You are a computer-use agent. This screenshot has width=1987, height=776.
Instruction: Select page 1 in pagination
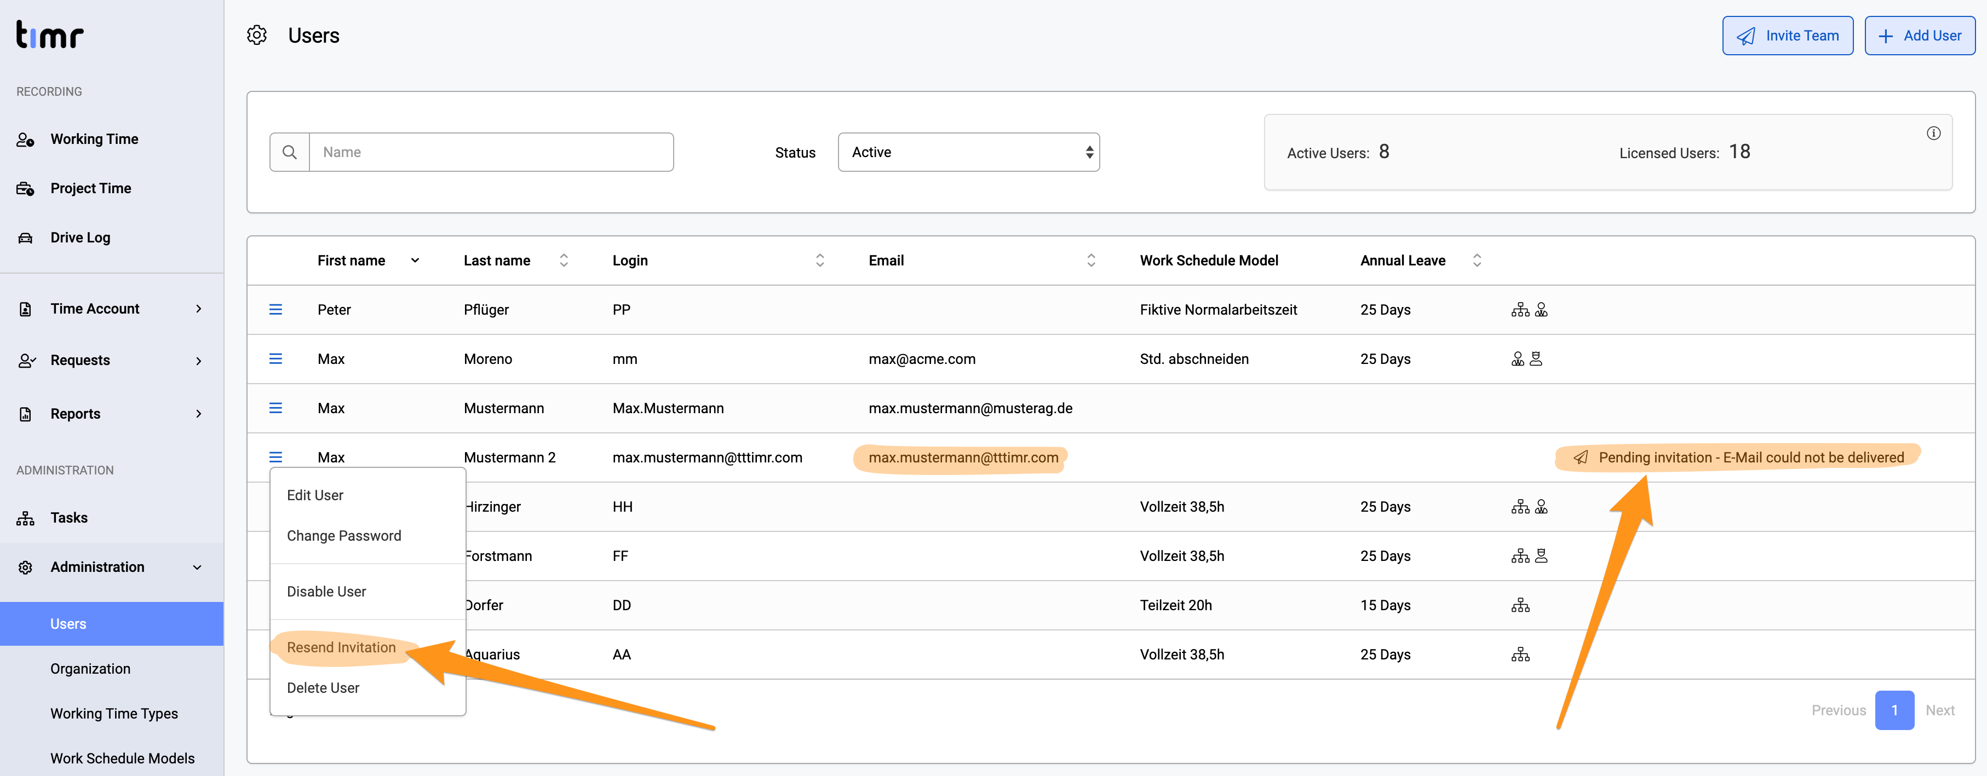[1894, 710]
